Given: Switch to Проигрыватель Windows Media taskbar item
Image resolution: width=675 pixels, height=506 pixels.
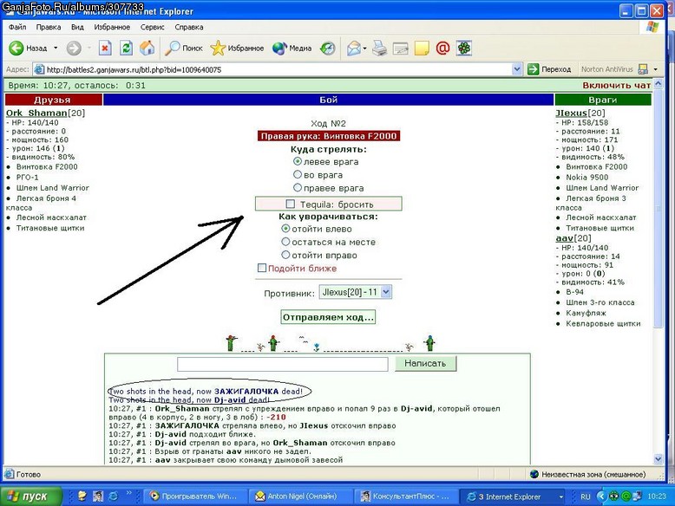Looking at the screenshot, I should click(194, 496).
